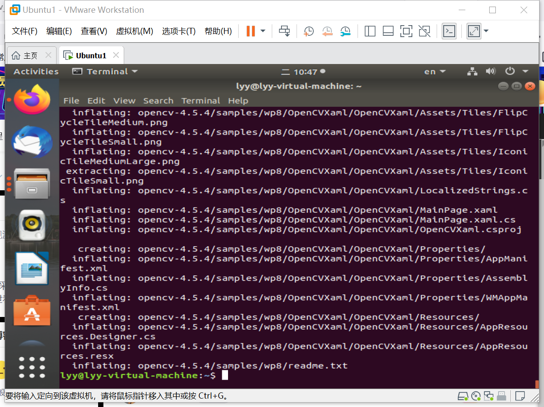Switch to the 主页 tab
Viewport: 544px width, 407px height.
pos(30,55)
